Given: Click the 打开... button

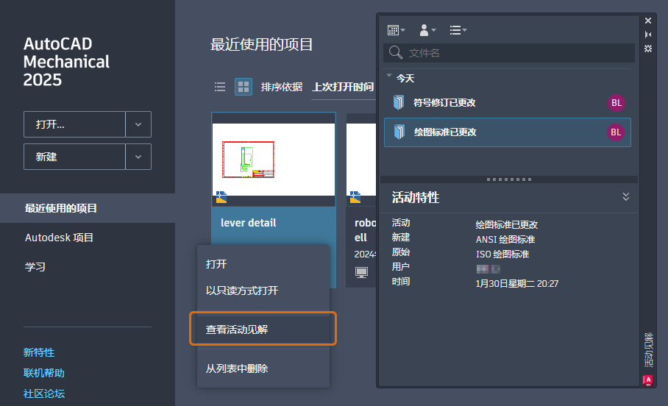Looking at the screenshot, I should (74, 124).
